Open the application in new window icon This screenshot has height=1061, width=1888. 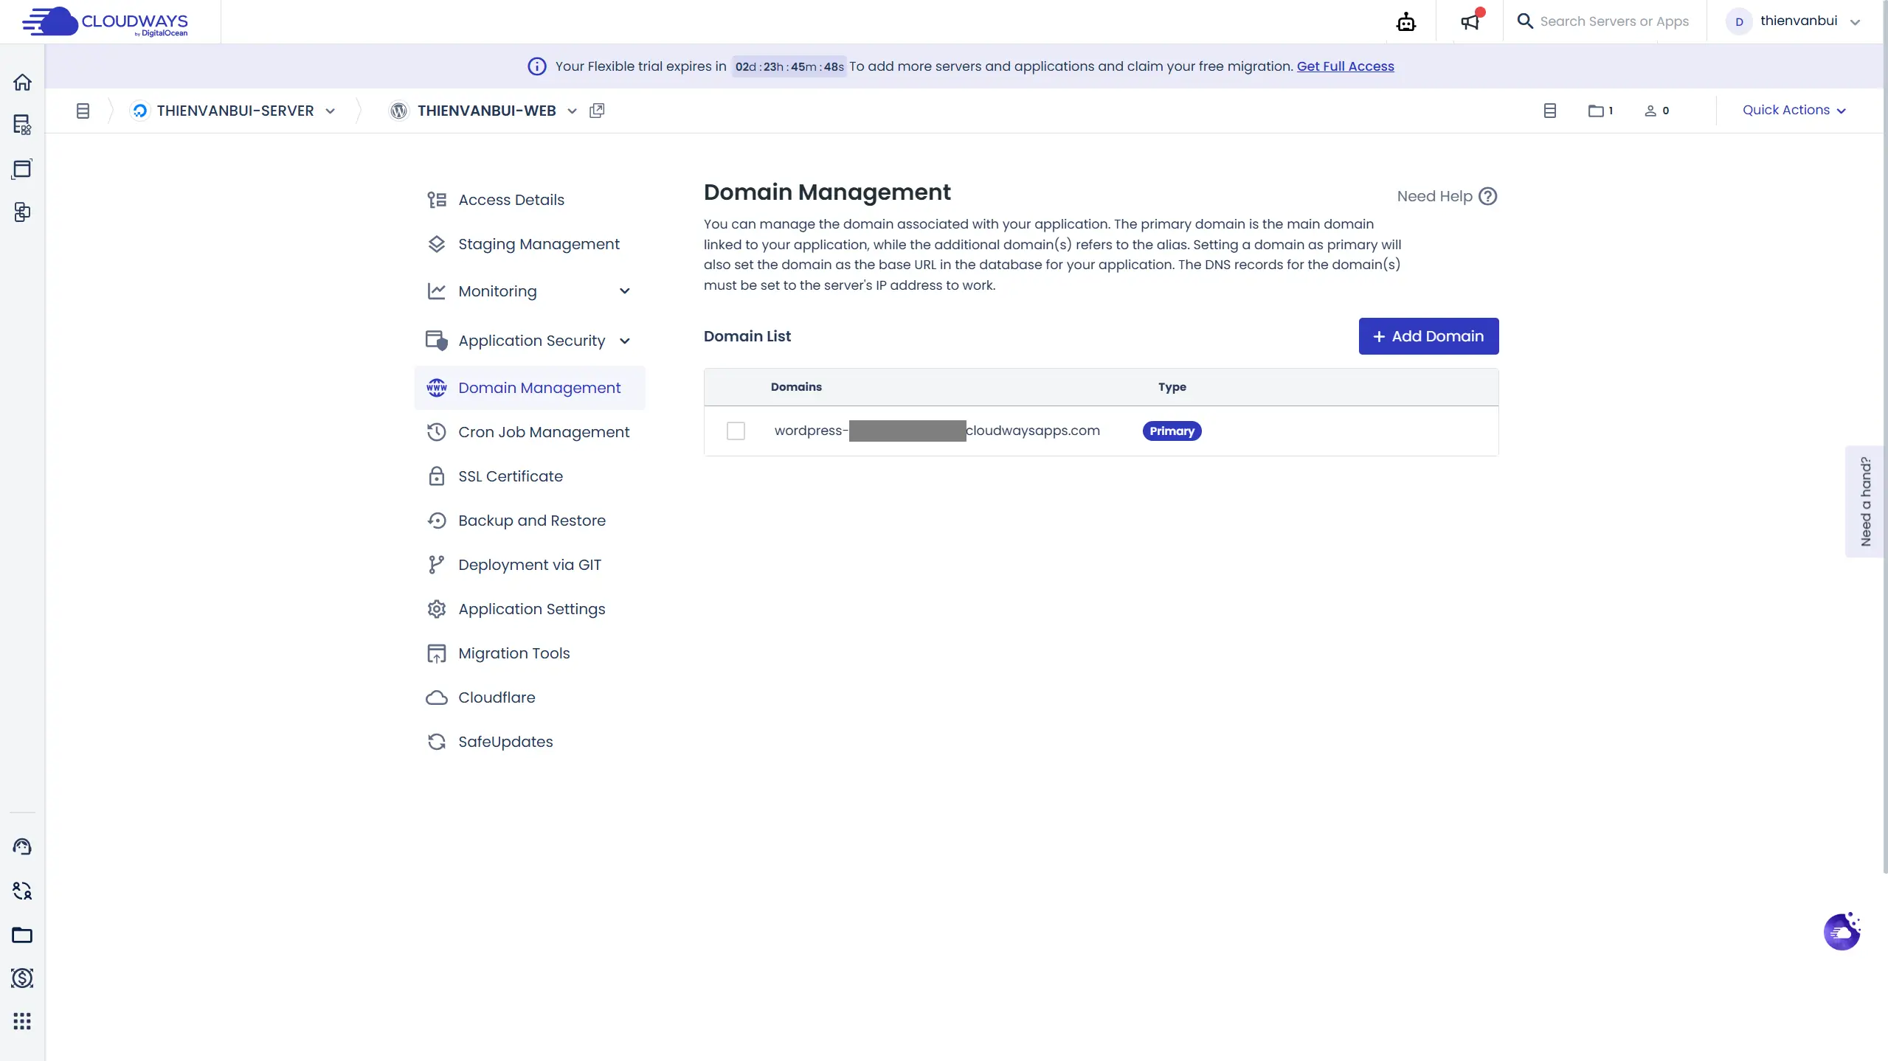pyautogui.click(x=597, y=111)
